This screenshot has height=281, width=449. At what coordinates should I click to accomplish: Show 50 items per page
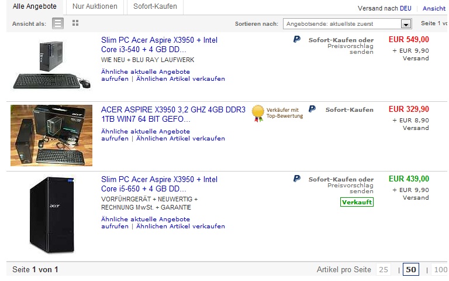410,269
